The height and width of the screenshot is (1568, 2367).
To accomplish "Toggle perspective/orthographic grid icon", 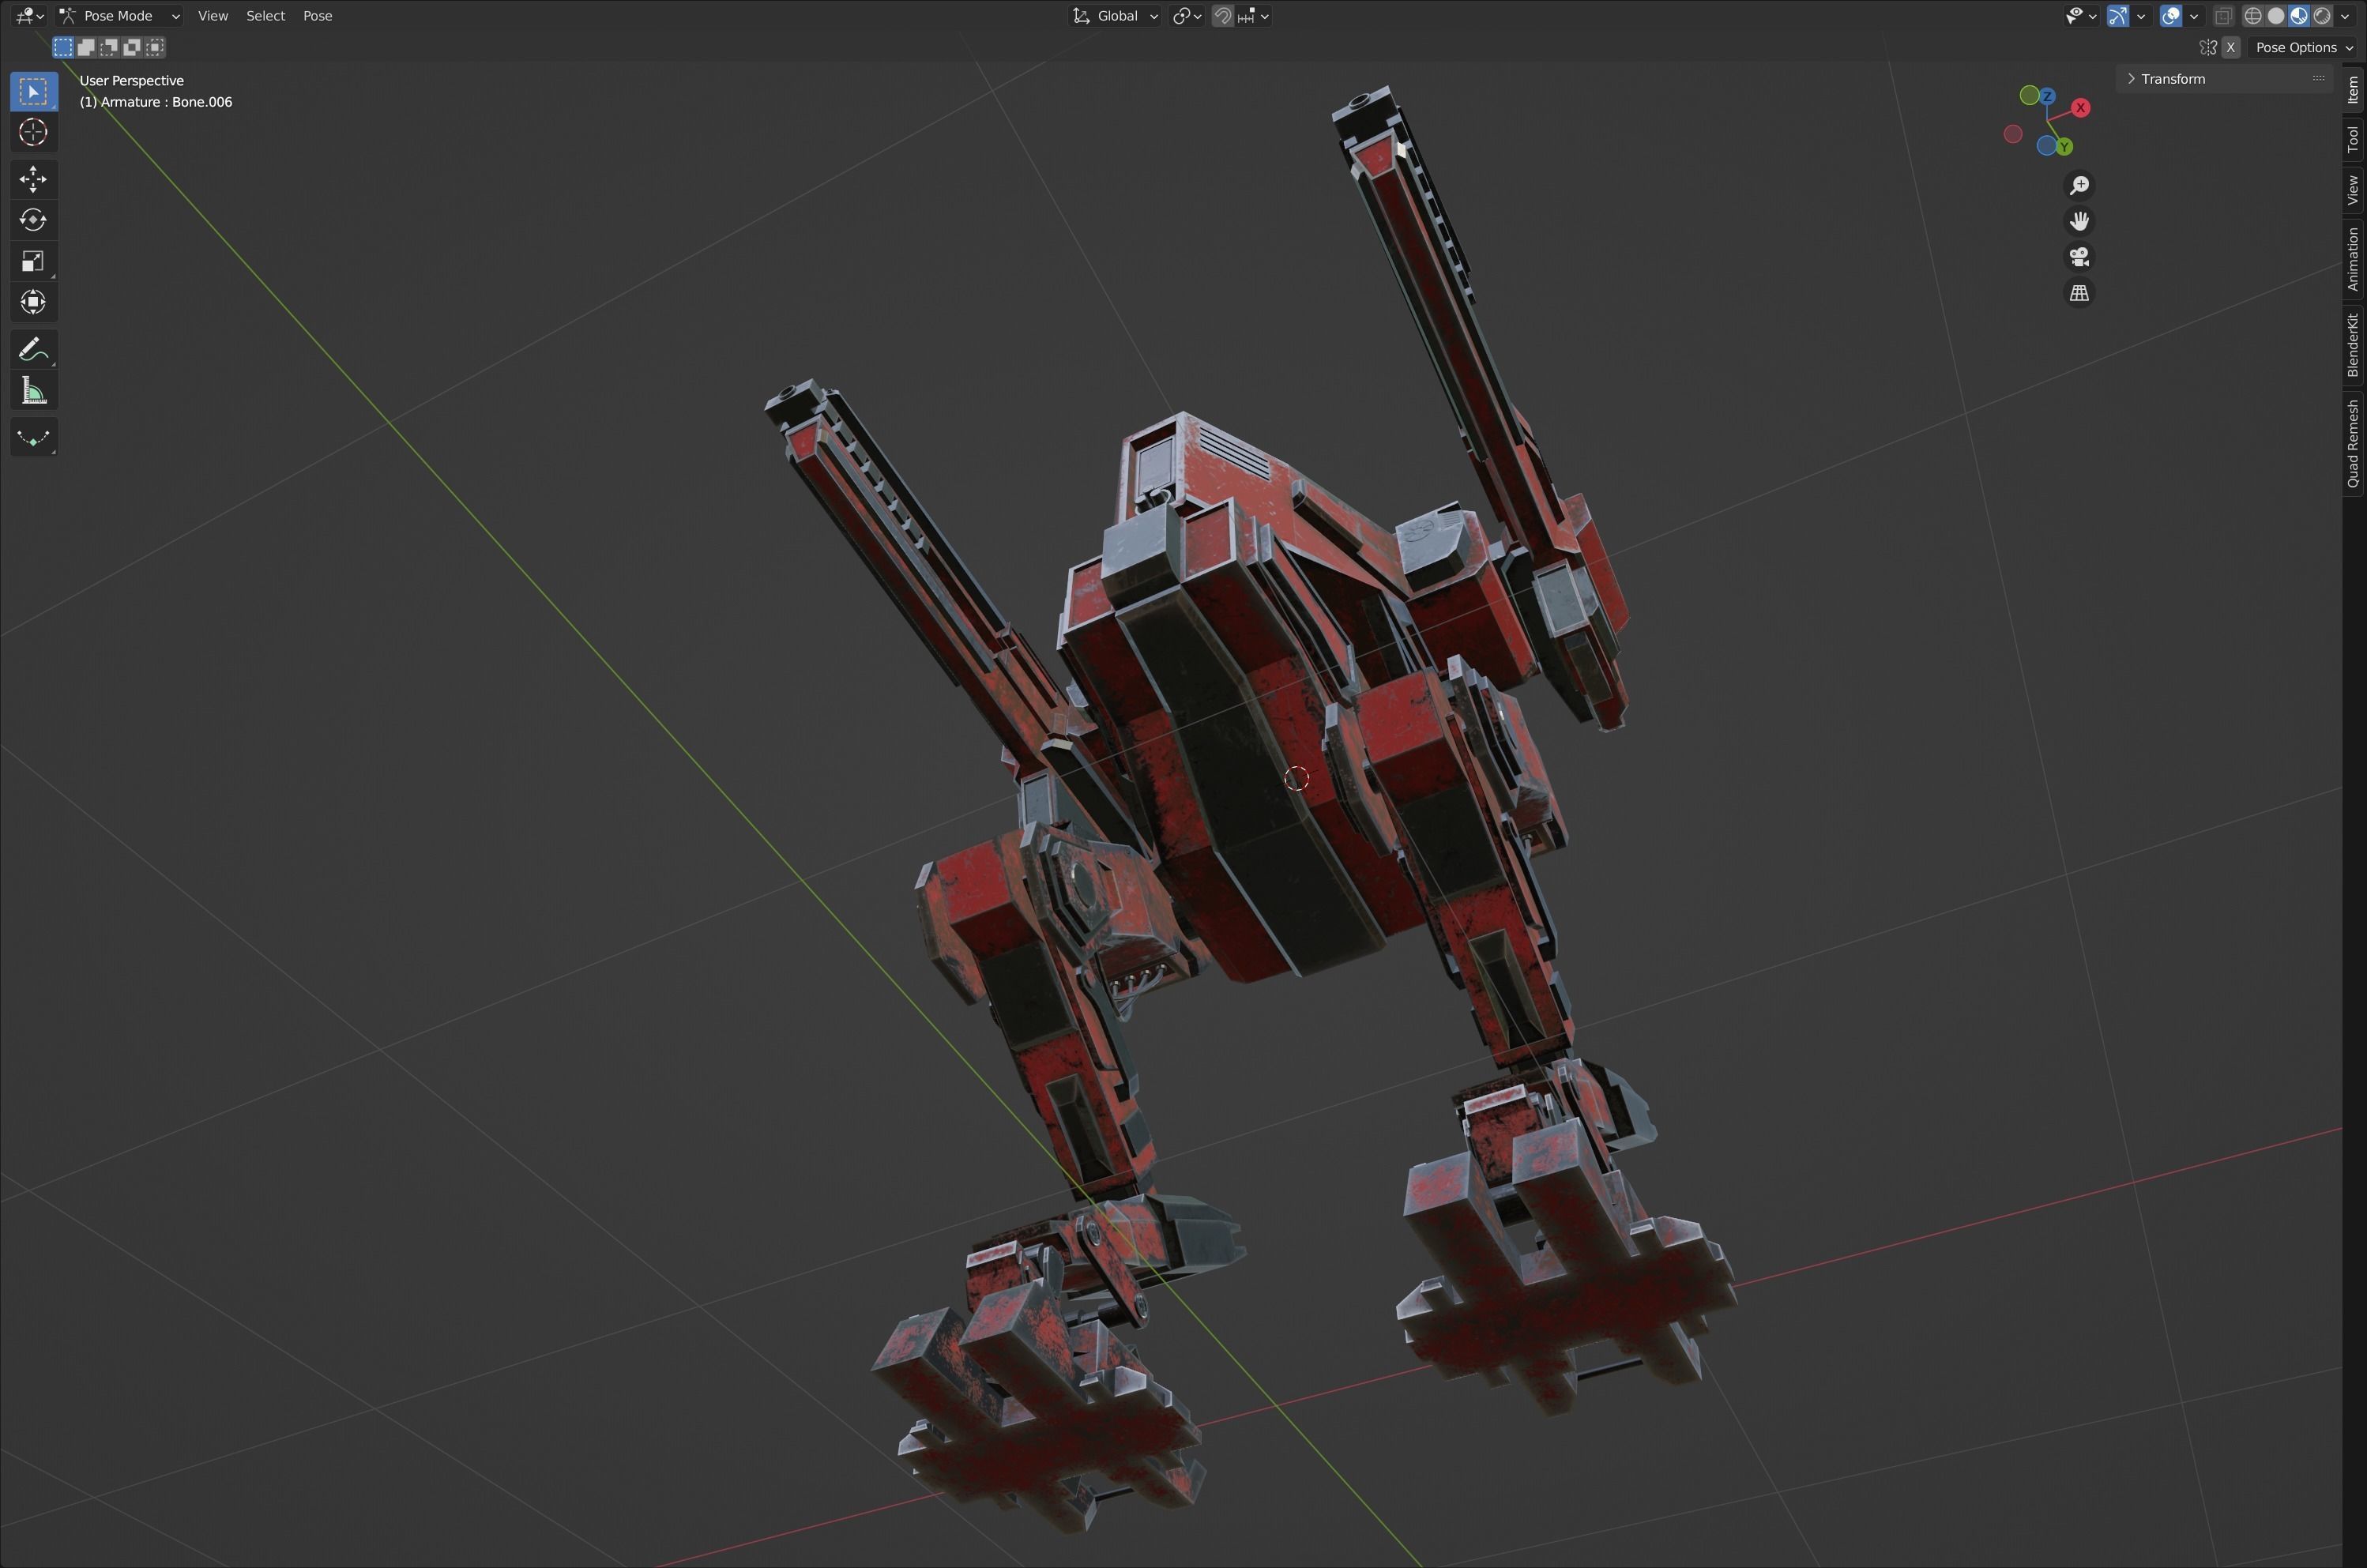I will 2079,293.
